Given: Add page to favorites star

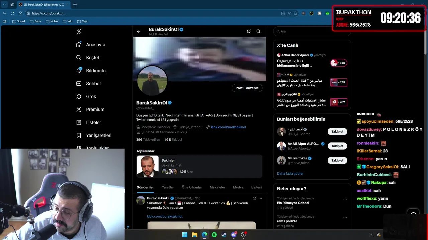Looking at the screenshot, I should tap(295, 13).
